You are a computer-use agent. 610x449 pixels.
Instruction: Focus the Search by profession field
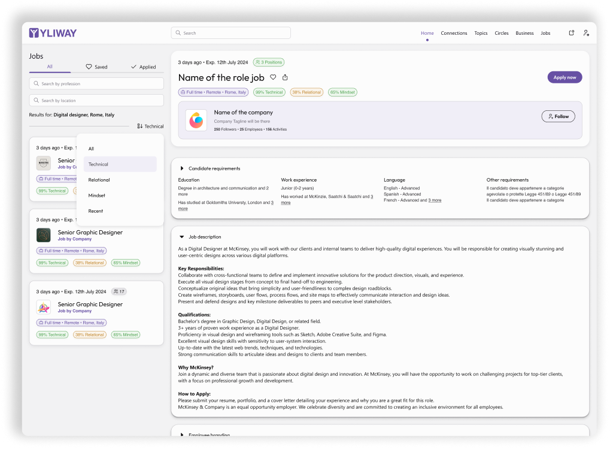(96, 84)
